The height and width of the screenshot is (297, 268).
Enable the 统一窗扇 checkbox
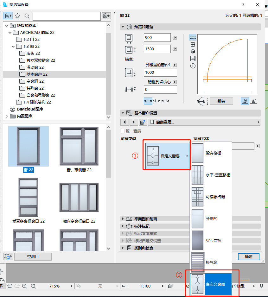(122, 131)
